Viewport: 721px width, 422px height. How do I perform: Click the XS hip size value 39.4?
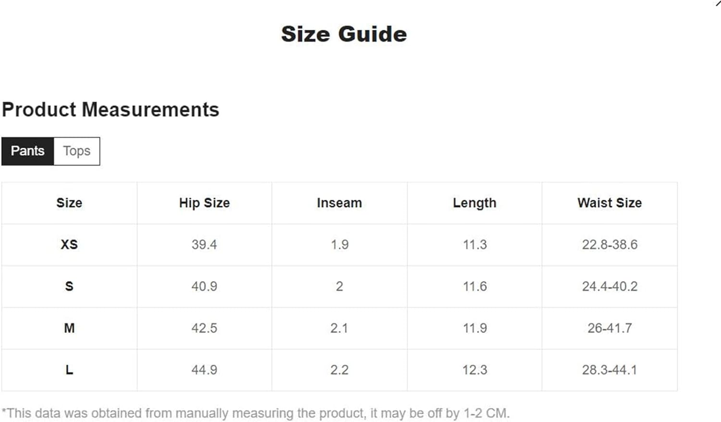coord(204,245)
